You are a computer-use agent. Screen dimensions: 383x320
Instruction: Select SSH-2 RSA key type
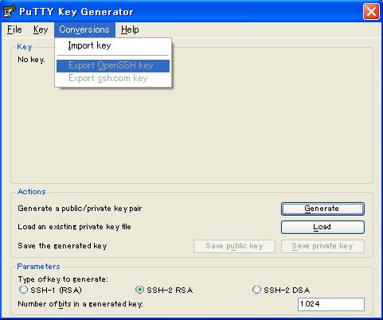point(164,290)
